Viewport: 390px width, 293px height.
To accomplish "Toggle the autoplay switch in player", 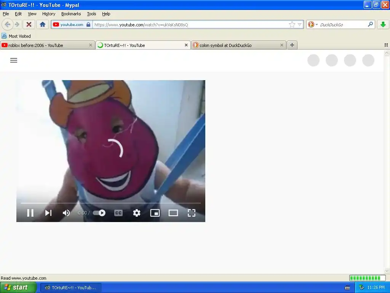I will [99, 213].
